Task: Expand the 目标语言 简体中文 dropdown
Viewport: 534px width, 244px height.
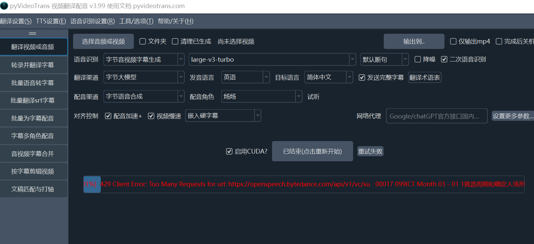Action: 349,77
